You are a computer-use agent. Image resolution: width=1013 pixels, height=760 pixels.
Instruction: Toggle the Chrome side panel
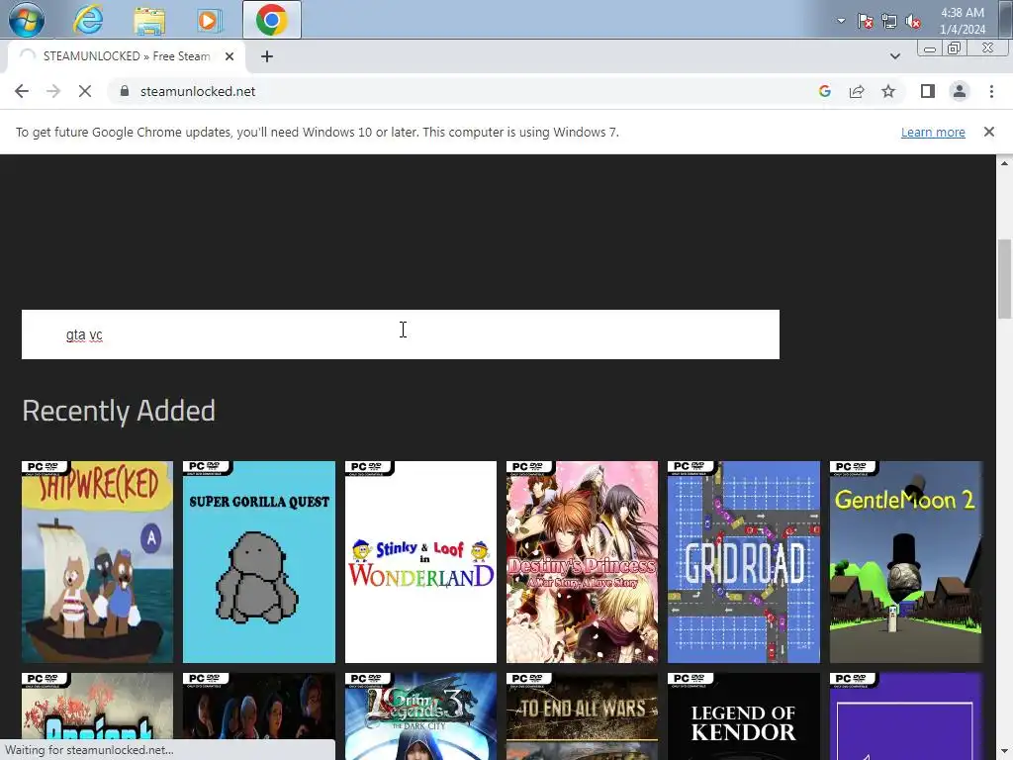click(928, 91)
